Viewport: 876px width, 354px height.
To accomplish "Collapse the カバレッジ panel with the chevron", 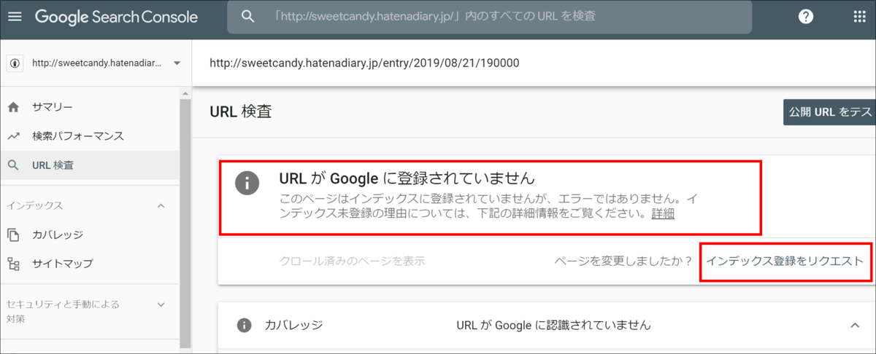I will pyautogui.click(x=855, y=325).
